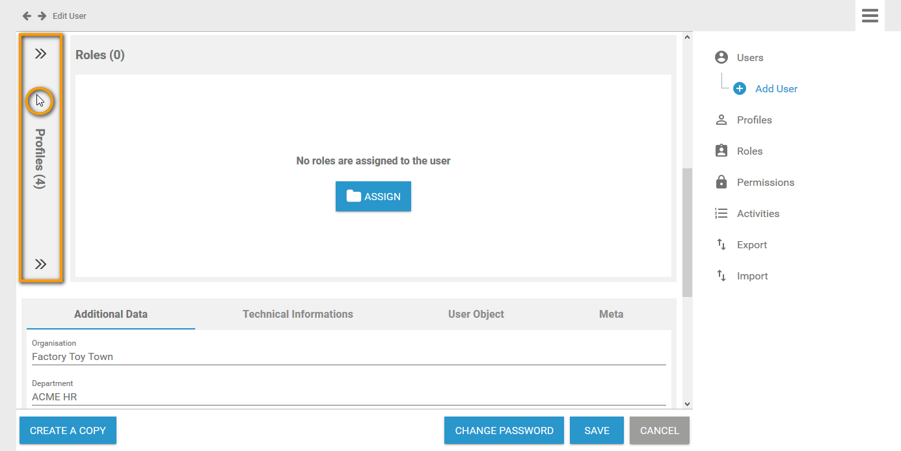Click folder icon on ASSIGN button
901x451 pixels.
click(353, 196)
